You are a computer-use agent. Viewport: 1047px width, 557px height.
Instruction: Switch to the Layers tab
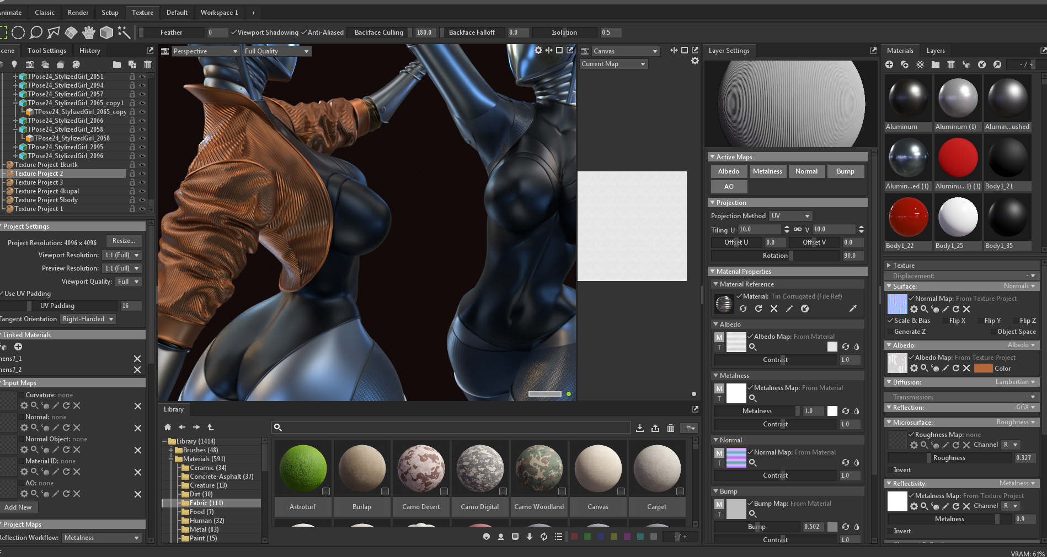tap(935, 51)
